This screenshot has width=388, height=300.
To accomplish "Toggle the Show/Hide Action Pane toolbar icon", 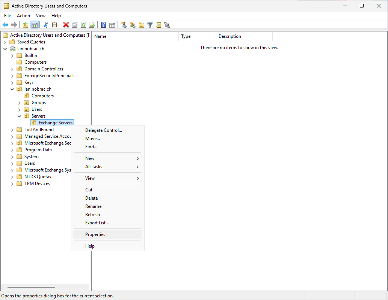I will [112, 25].
